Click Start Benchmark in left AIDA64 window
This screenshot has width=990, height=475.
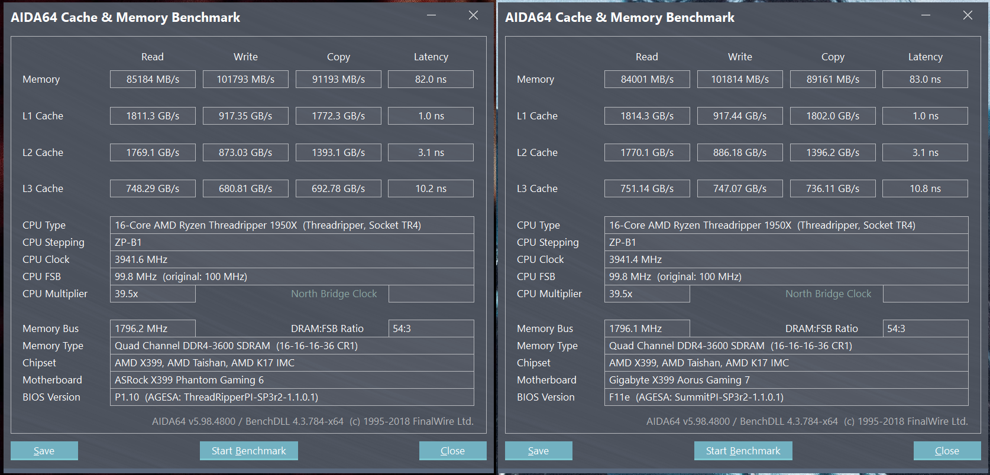coord(249,451)
